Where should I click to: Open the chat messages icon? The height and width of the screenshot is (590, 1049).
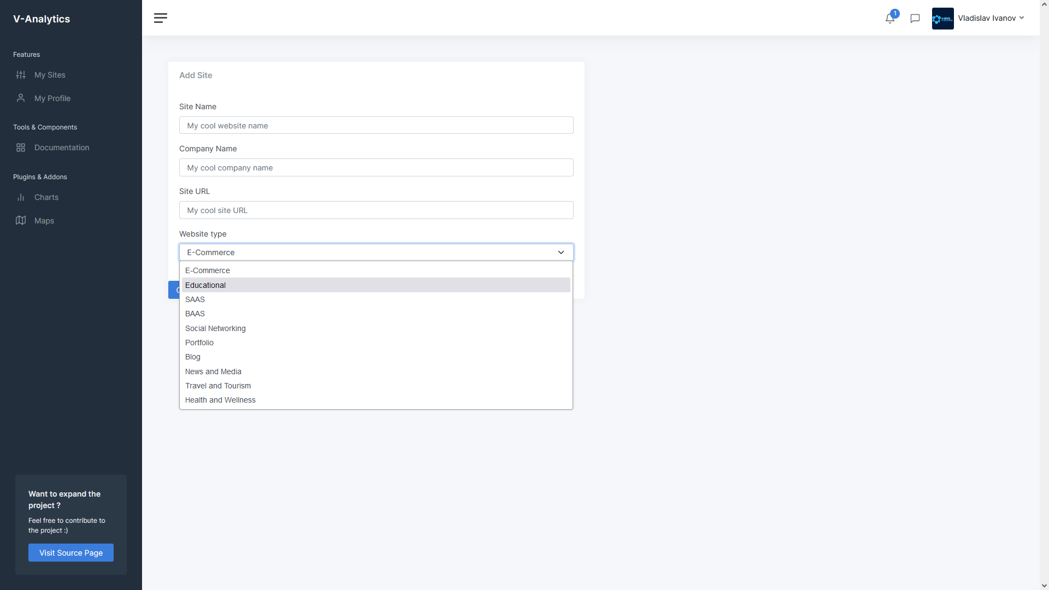pyautogui.click(x=915, y=19)
